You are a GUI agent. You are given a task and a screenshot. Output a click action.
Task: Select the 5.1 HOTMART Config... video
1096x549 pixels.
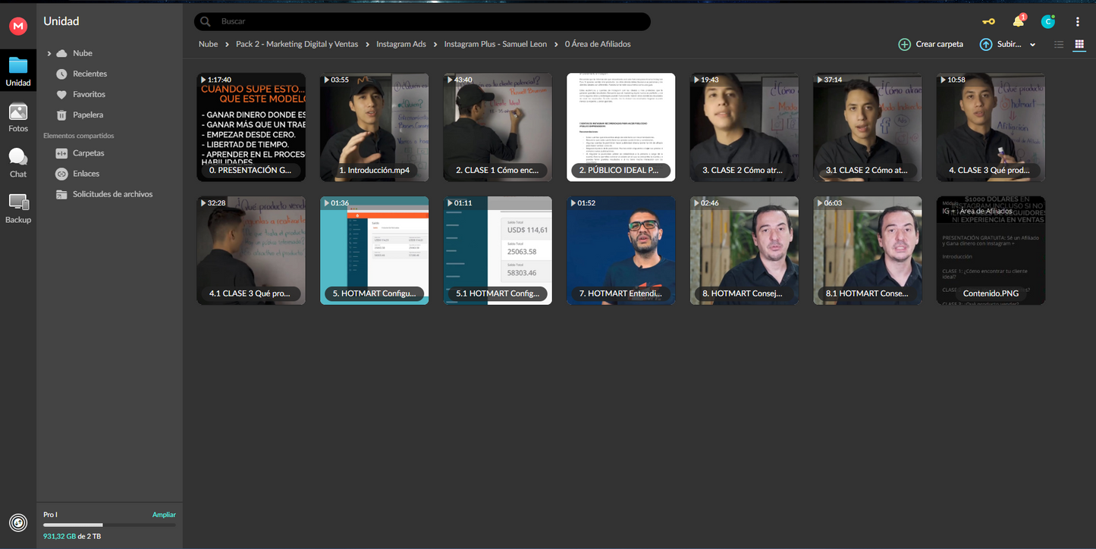coord(498,250)
